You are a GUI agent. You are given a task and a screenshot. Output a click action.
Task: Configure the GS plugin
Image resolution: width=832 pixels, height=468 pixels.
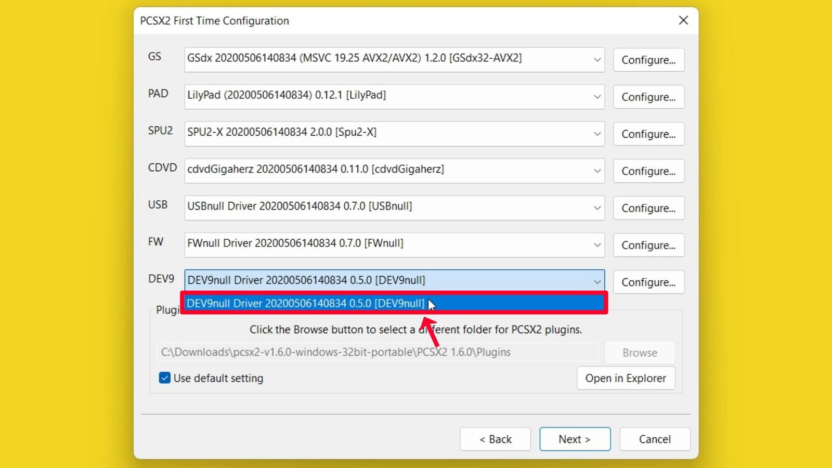click(x=648, y=60)
